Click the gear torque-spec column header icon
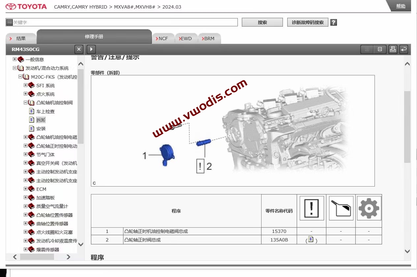Image resolution: width=417 pixels, height=277 pixels. (369, 208)
